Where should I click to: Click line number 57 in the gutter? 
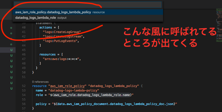24,108
